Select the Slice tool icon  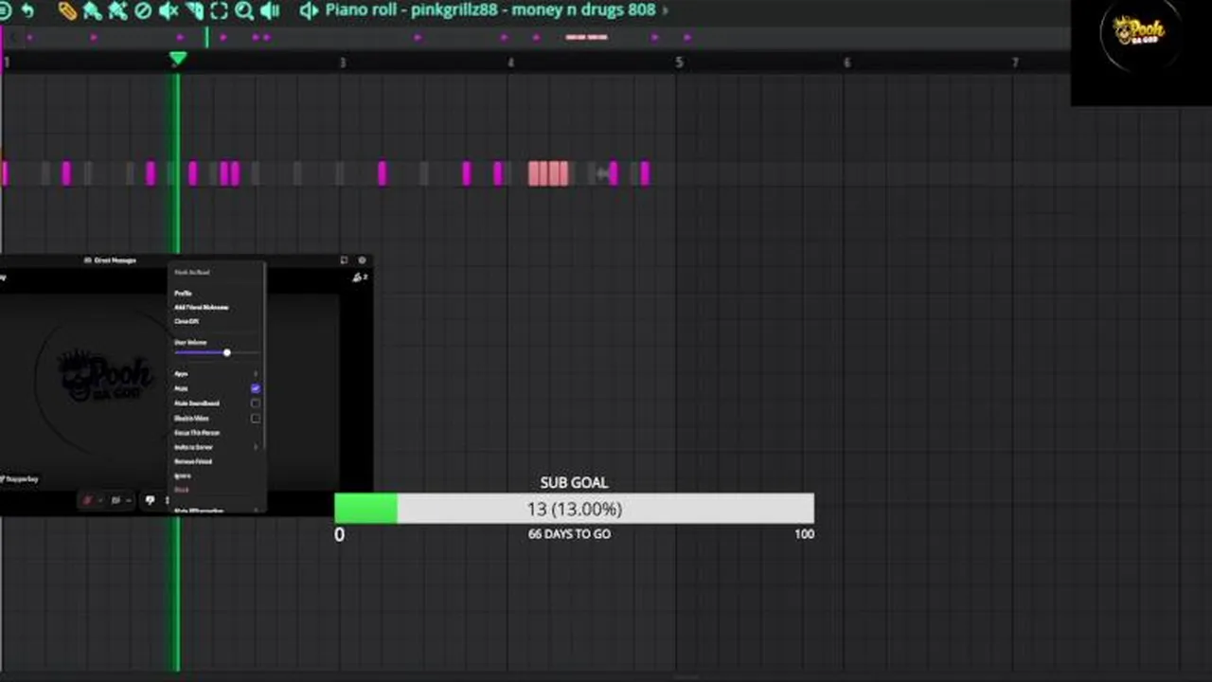pos(194,10)
